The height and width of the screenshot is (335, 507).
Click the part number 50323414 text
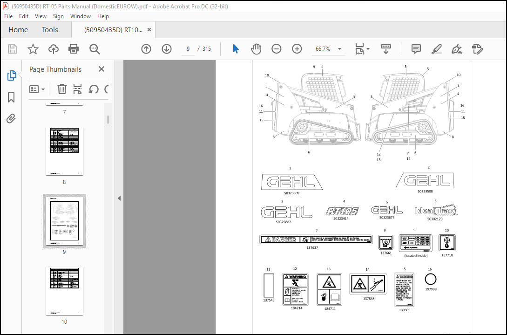click(x=341, y=219)
